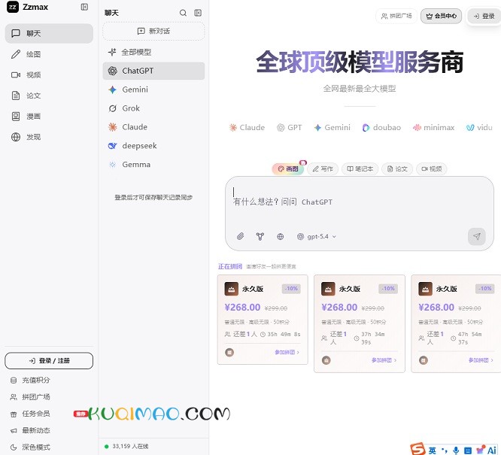Image resolution: width=501 pixels, height=455 pixels.
Task: Click the Claude logo in the provider row
Action: tap(247, 128)
